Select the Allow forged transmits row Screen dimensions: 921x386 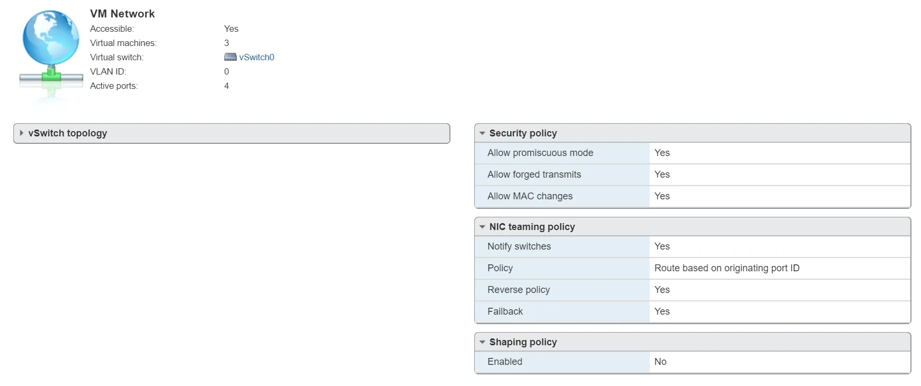(x=534, y=174)
